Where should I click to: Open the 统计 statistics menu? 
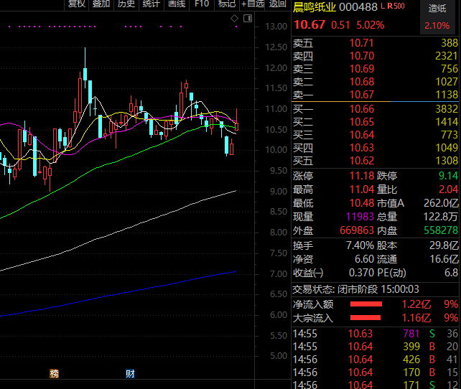pyautogui.click(x=151, y=4)
